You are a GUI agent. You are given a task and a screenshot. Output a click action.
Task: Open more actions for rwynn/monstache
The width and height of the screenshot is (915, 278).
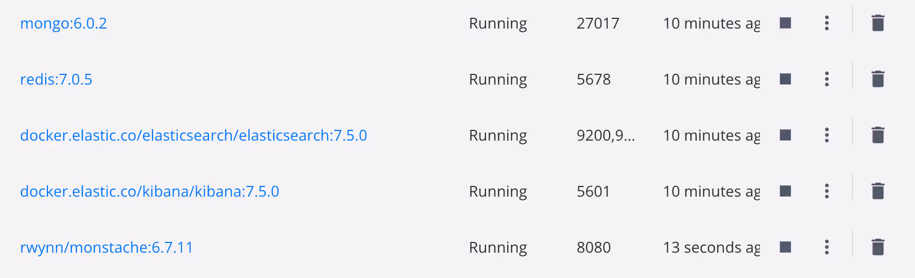[x=827, y=247]
